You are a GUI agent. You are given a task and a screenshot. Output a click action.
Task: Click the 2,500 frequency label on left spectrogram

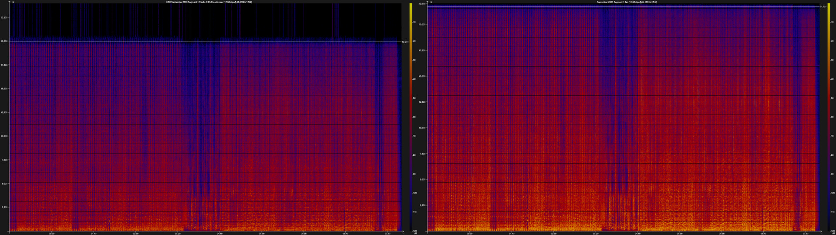click(x=4, y=207)
